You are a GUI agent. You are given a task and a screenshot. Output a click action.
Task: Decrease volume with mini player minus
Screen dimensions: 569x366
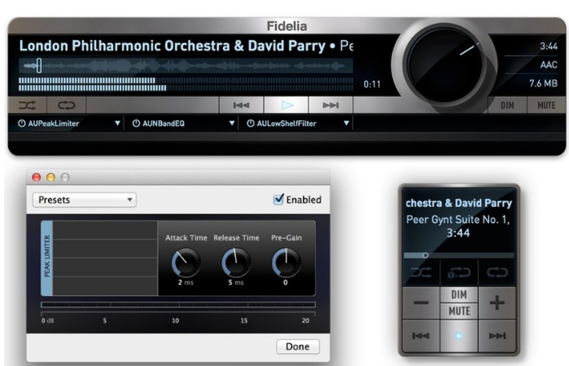(421, 303)
